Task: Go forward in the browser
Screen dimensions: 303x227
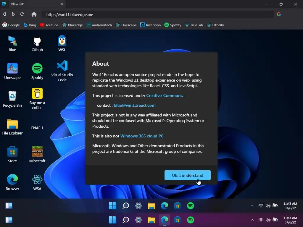Action: coord(13,14)
